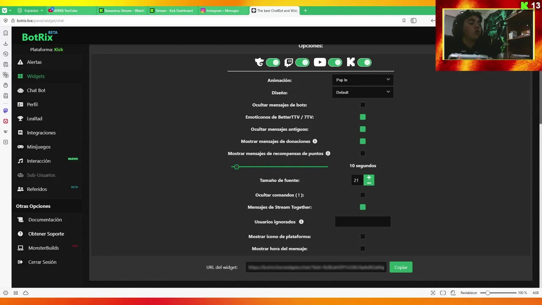The width and height of the screenshot is (542, 305).
Task: Click the seconds duration slider
Action: click(279, 167)
